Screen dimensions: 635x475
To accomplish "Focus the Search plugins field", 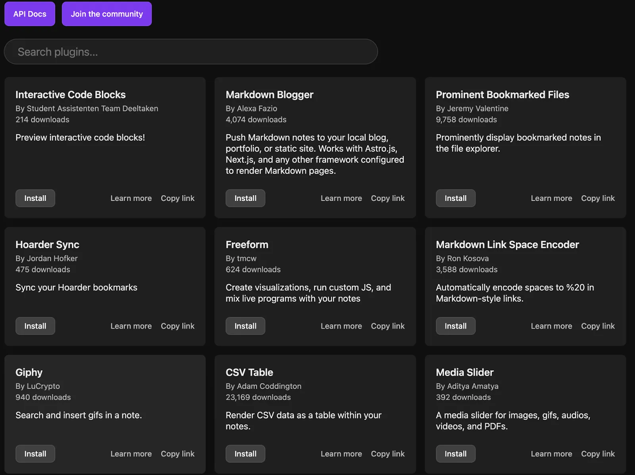I will pos(191,52).
